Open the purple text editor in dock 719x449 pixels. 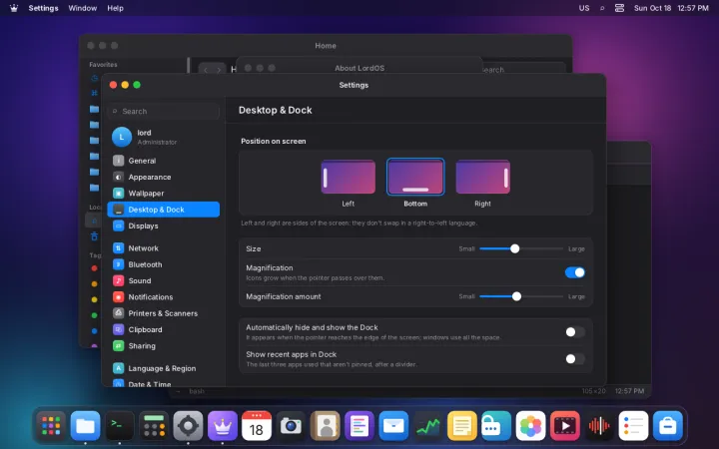(359, 426)
